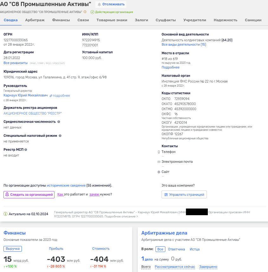Click the ОГРН value 1227700033065
268x272 pixels.
pos(16,40)
